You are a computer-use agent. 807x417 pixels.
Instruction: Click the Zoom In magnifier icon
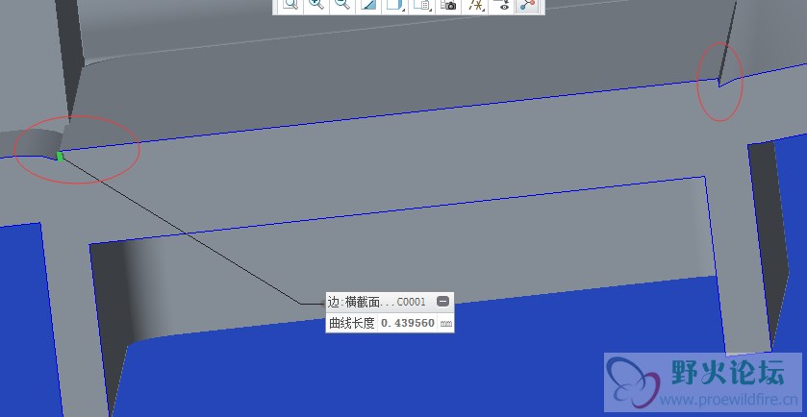316,5
